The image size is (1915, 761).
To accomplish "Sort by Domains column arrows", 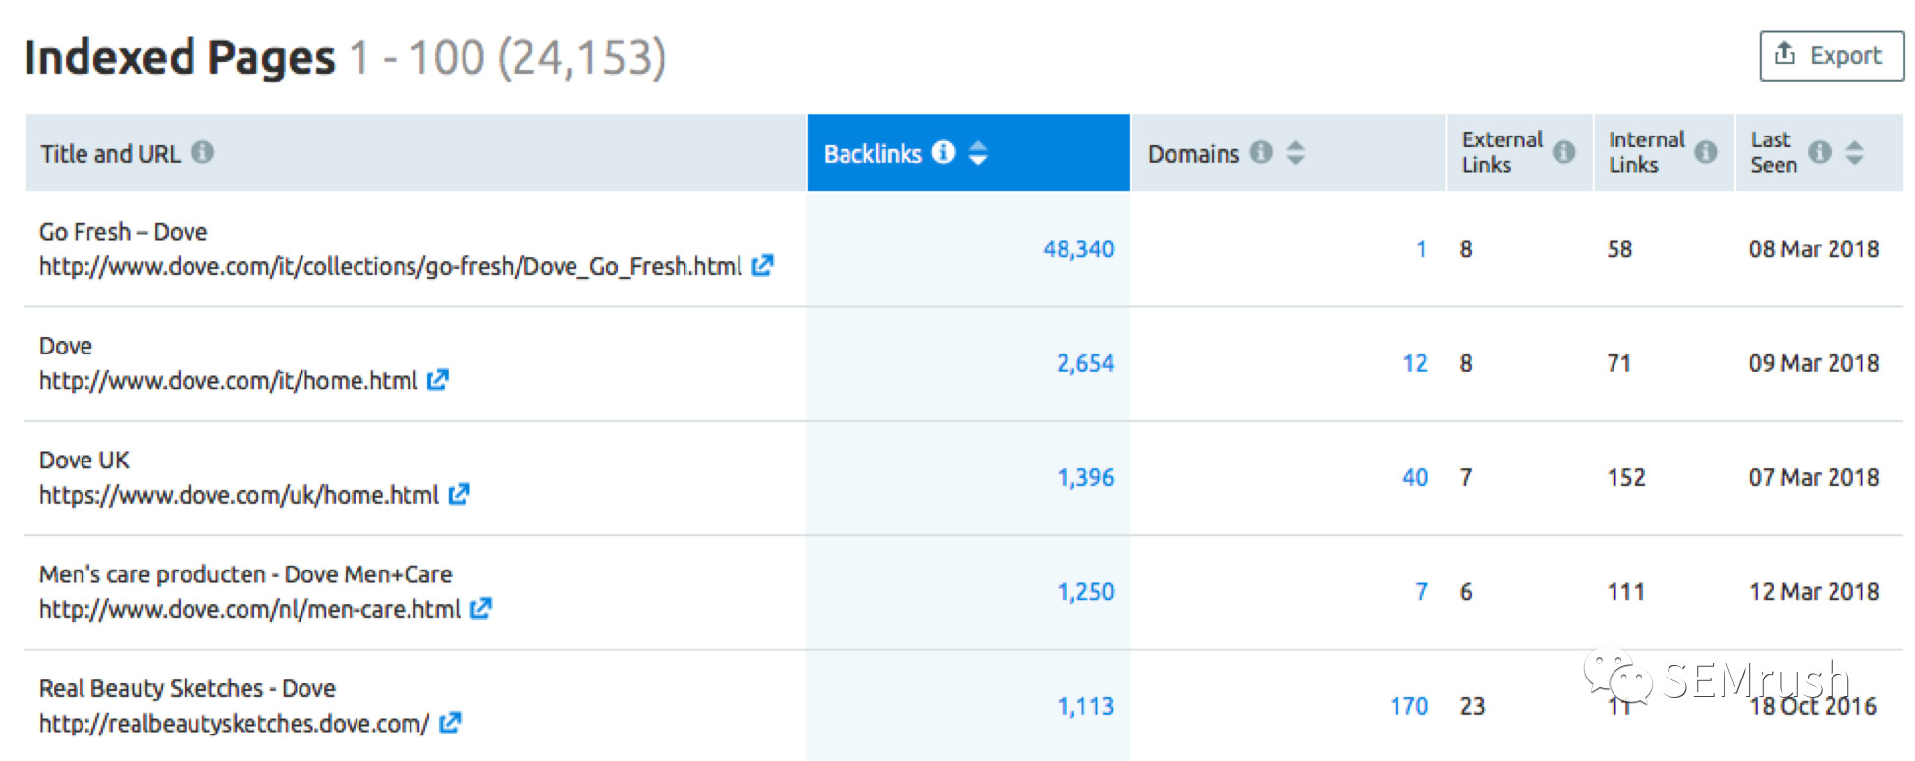I will [x=1296, y=152].
